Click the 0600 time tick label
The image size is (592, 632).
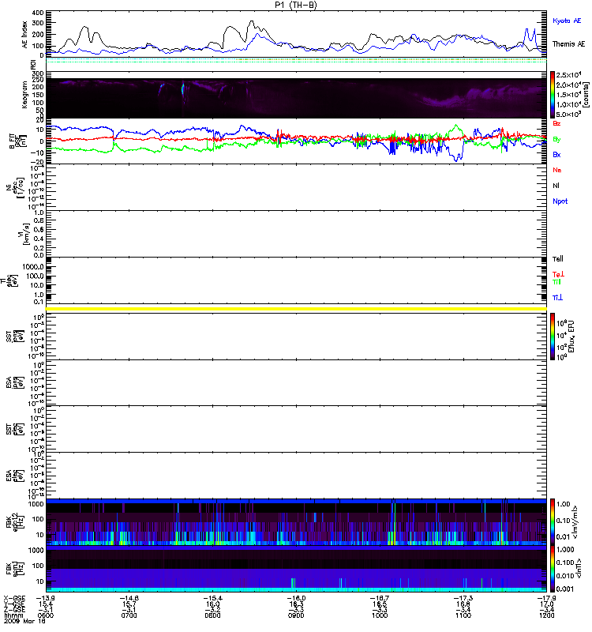coord(46,615)
